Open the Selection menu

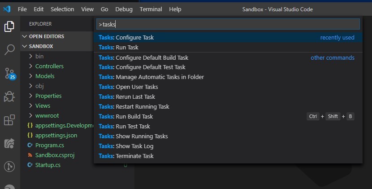click(62, 9)
